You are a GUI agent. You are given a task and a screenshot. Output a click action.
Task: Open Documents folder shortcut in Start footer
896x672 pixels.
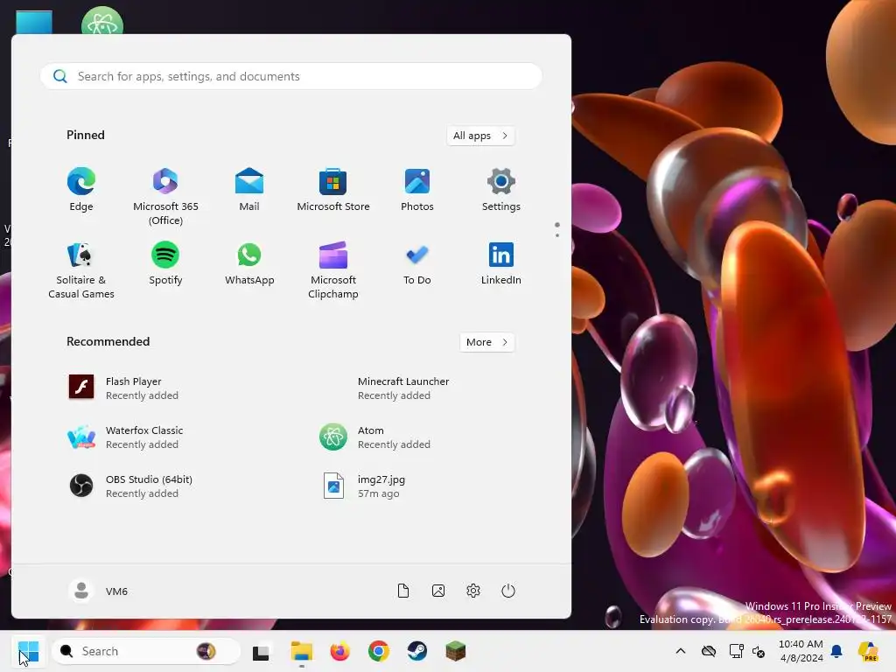point(403,591)
